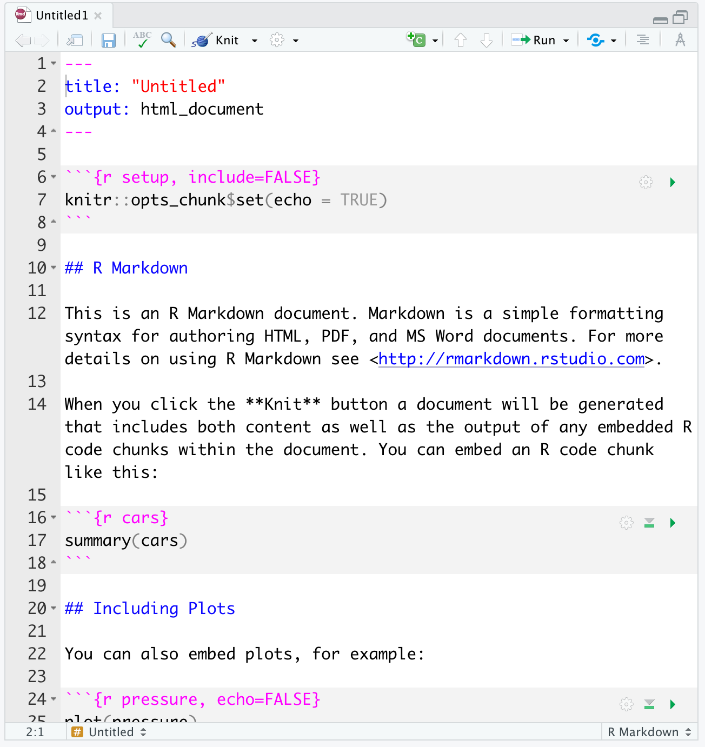Insert a new code chunk
Image resolution: width=705 pixels, height=747 pixels.
click(x=416, y=39)
